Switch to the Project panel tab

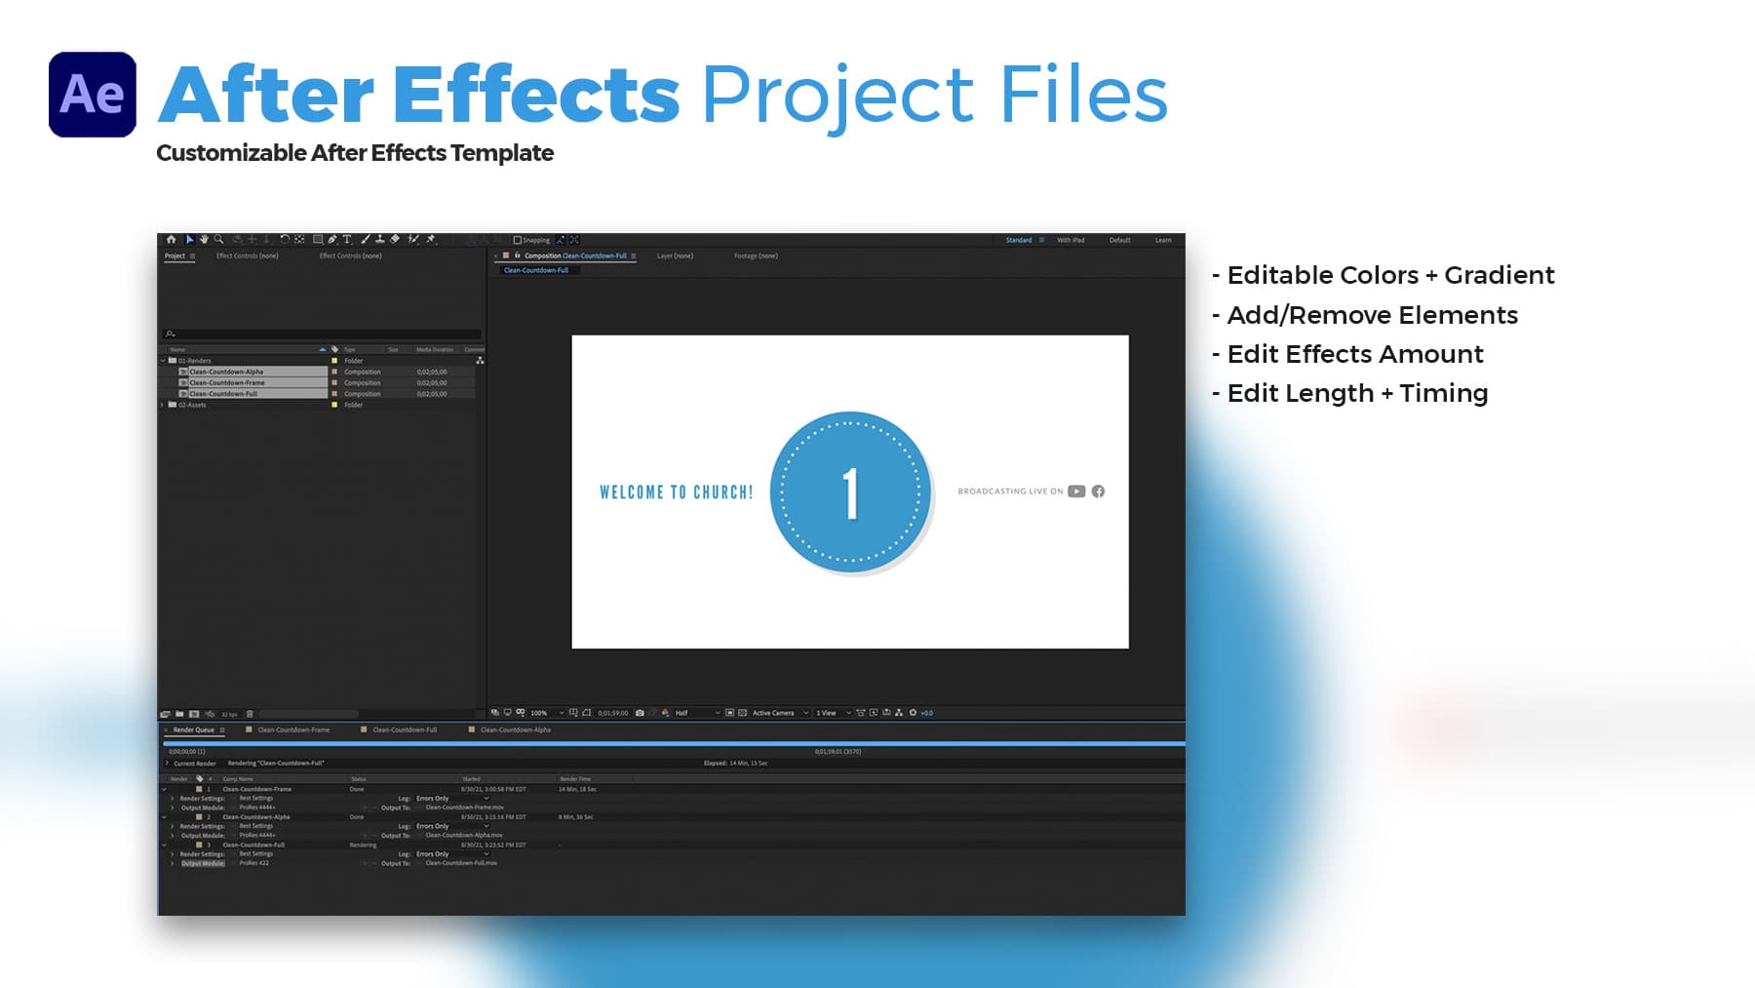175,256
